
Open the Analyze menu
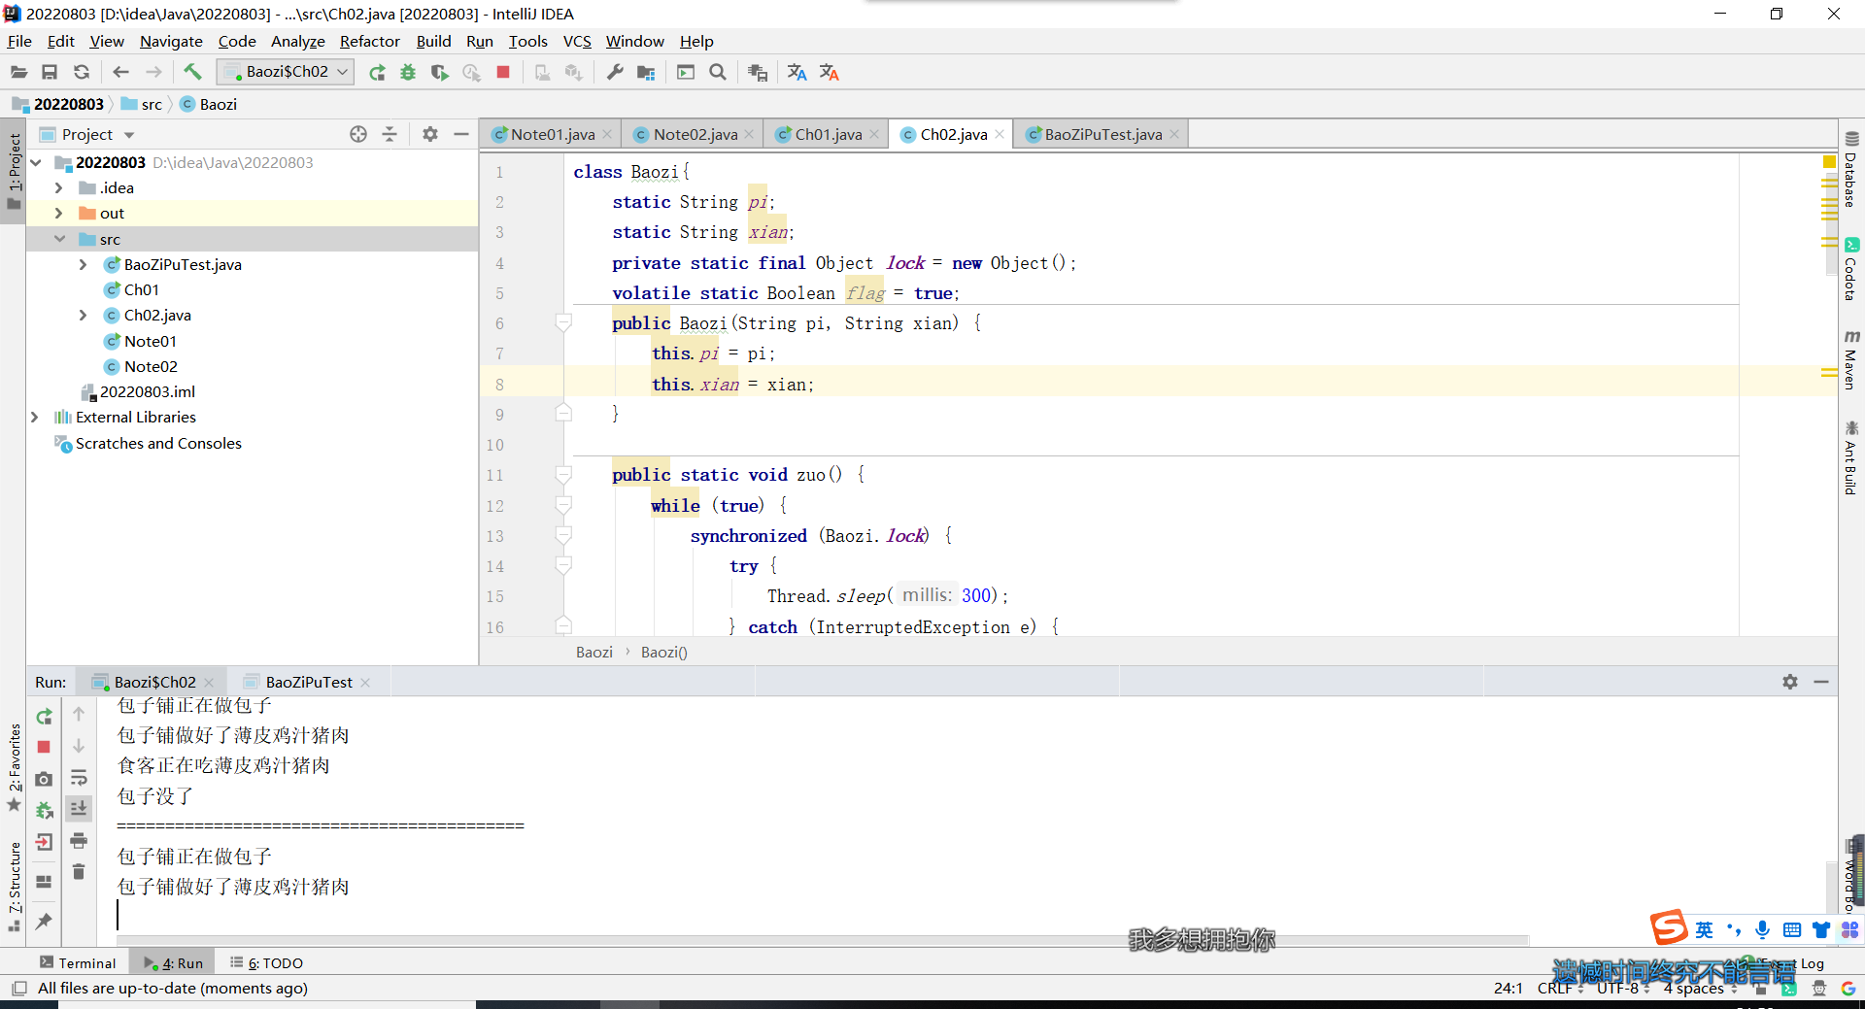click(x=297, y=41)
